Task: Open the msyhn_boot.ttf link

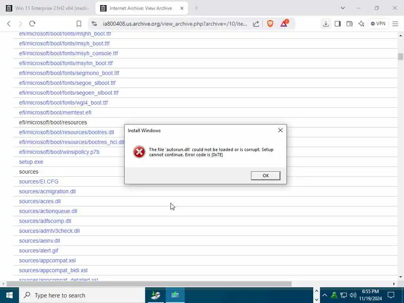Action: point(66,63)
